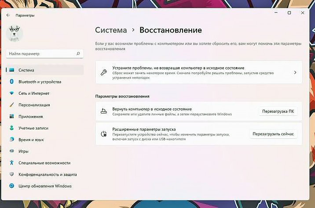Image resolution: width=315 pixels, height=208 pixels.
Task: Maximize the Параметры window
Action: (289, 13)
